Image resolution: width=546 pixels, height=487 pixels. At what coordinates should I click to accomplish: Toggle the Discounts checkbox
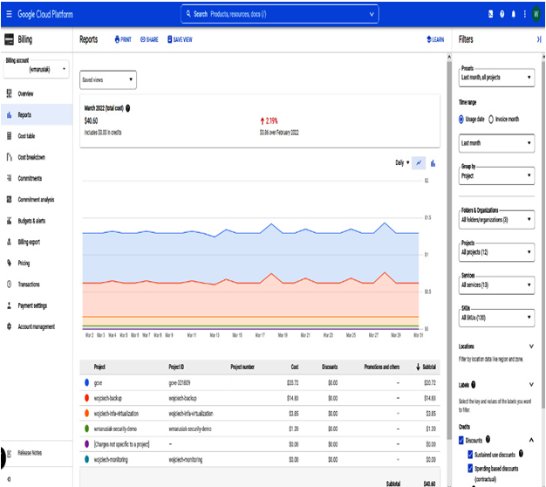[x=461, y=441]
